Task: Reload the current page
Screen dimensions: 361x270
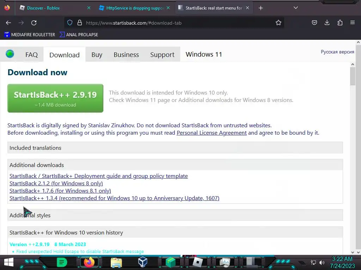Action: (34, 23)
